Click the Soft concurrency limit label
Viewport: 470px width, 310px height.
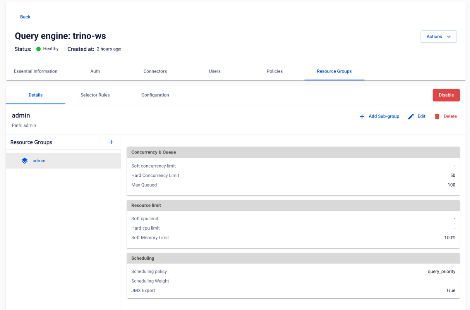pyautogui.click(x=153, y=166)
